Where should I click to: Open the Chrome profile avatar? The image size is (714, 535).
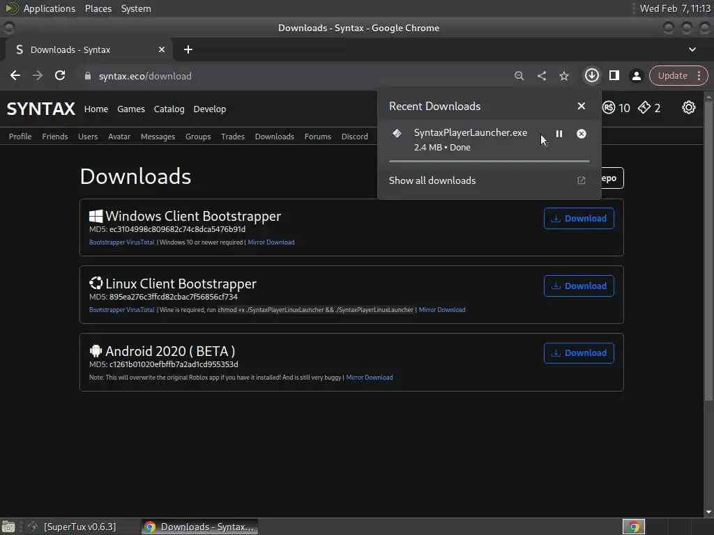[636, 76]
